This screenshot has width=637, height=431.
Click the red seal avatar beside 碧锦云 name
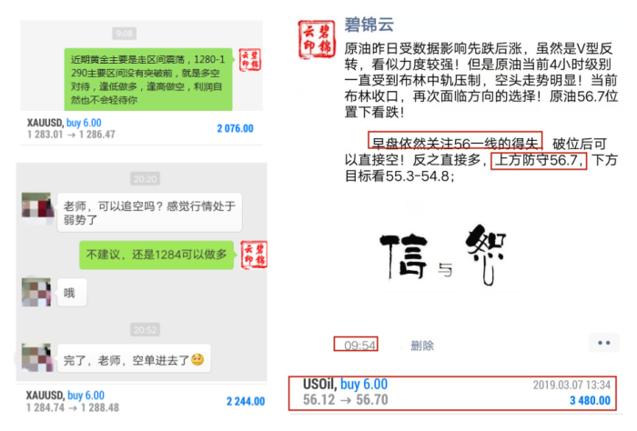[x=317, y=39]
